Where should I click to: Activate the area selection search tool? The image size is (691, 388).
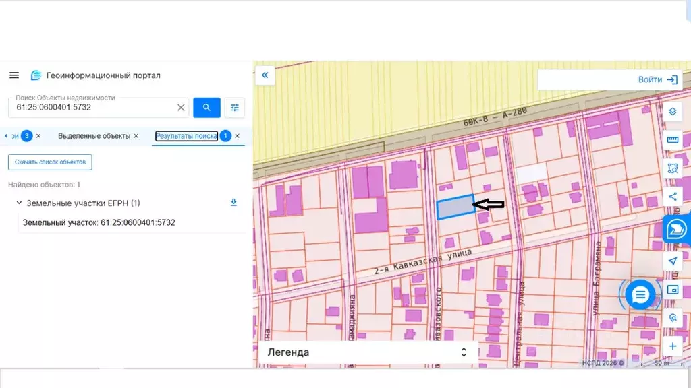point(672,168)
